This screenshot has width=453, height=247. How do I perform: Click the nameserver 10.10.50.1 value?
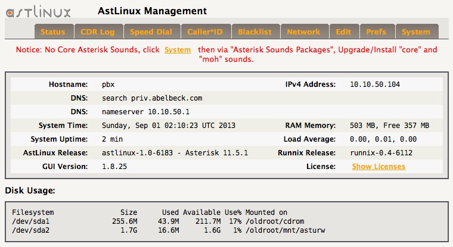pos(146,112)
